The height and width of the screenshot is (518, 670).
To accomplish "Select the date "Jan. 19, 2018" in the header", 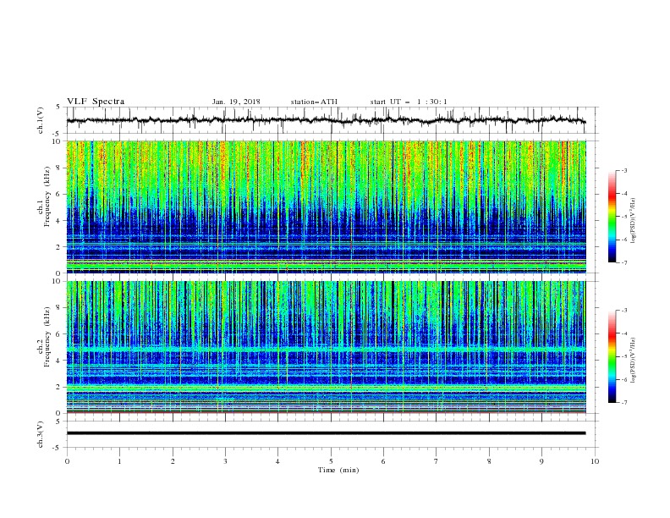I will [236, 102].
